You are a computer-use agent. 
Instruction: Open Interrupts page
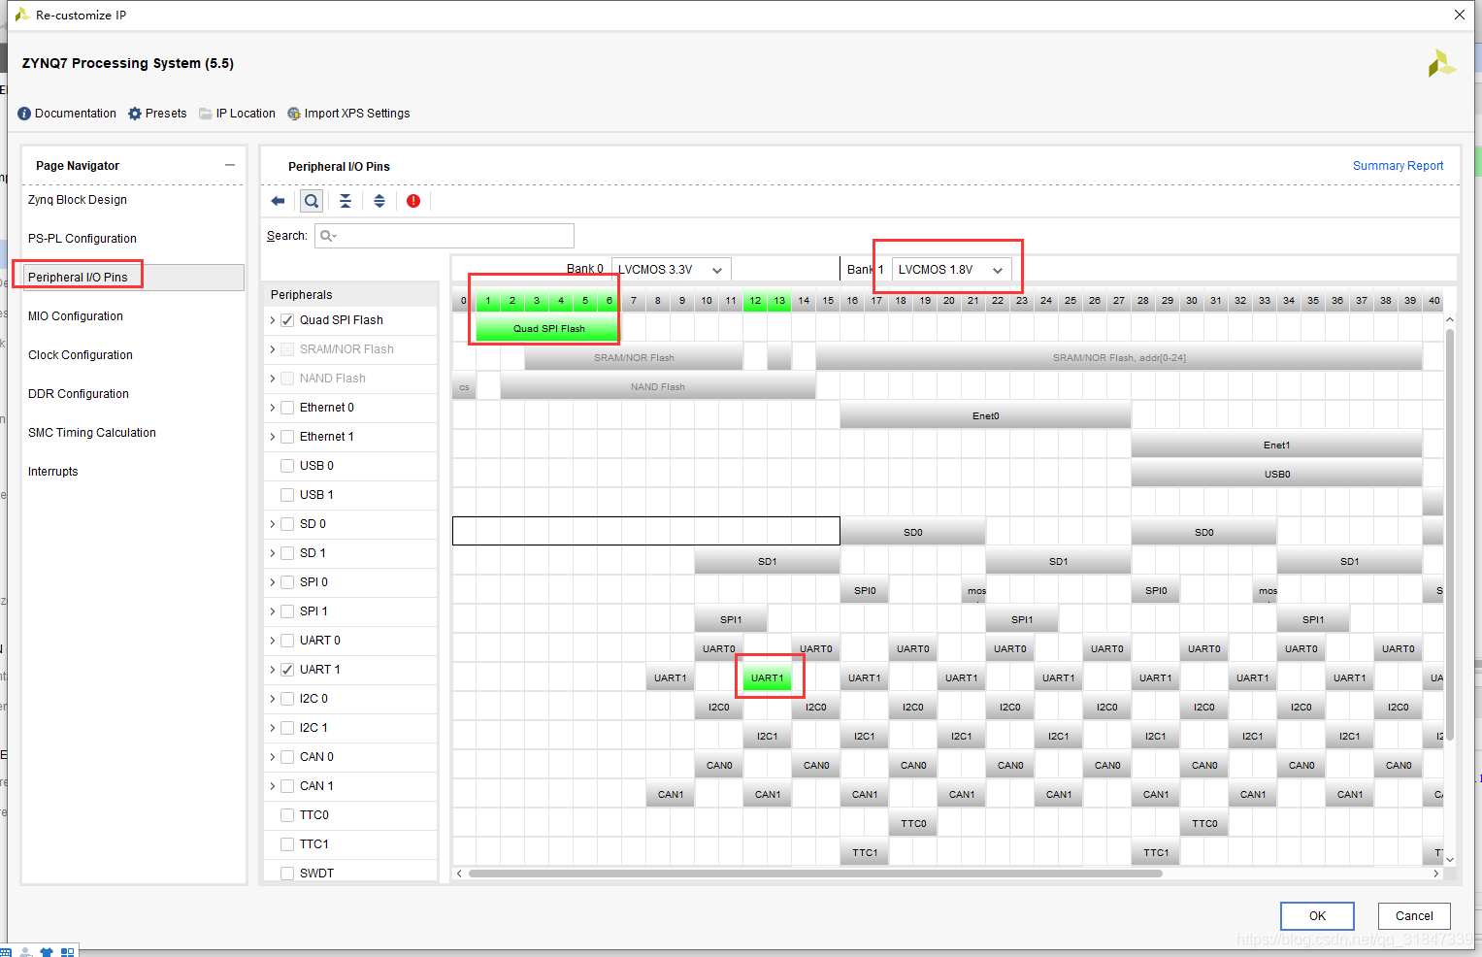(x=53, y=472)
